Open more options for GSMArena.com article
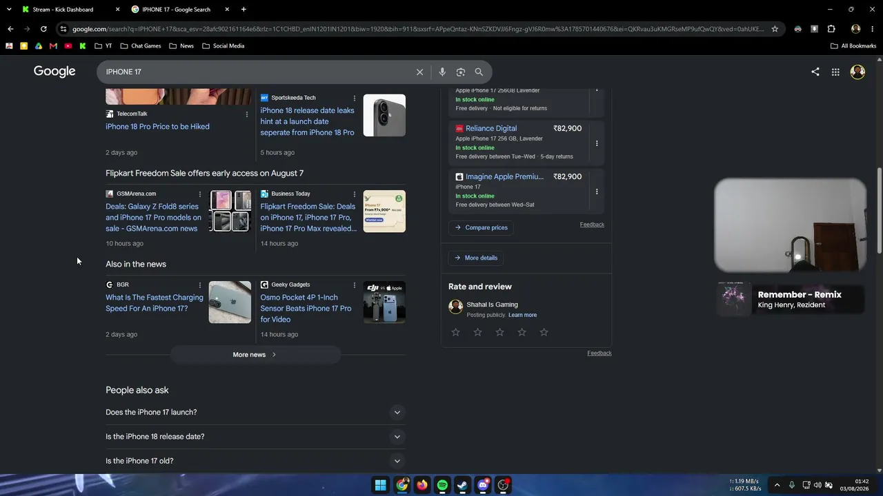 pos(200,194)
